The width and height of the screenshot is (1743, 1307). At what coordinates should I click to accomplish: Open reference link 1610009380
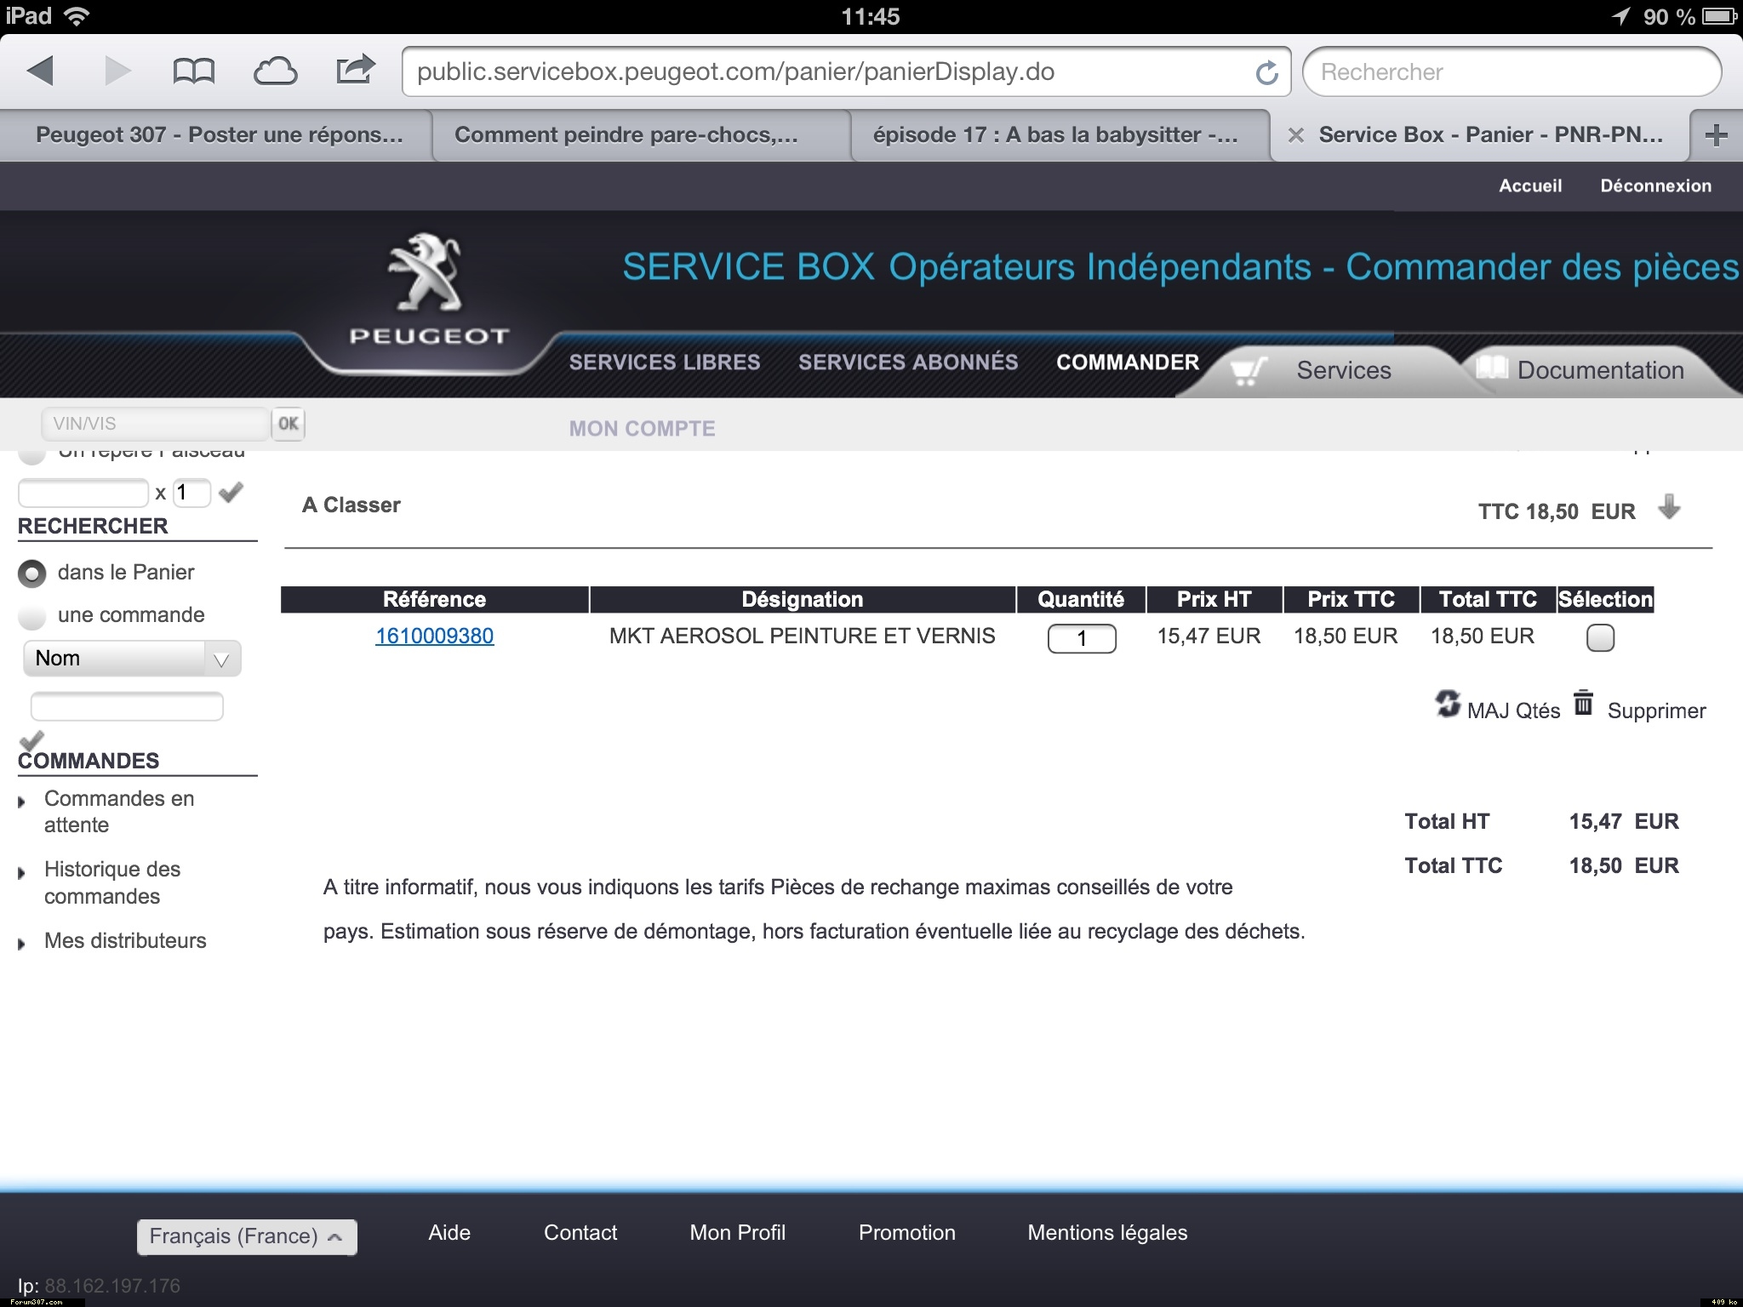point(434,636)
